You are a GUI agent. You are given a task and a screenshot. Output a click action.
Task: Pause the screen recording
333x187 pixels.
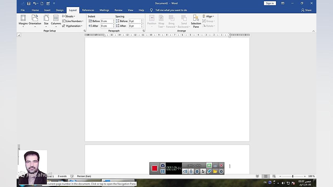pyautogui.click(x=163, y=171)
